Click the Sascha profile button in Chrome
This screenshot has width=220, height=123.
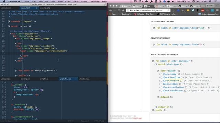tap(210, 6)
